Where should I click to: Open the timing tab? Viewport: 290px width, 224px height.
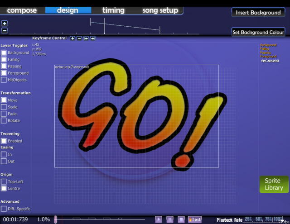(114, 10)
